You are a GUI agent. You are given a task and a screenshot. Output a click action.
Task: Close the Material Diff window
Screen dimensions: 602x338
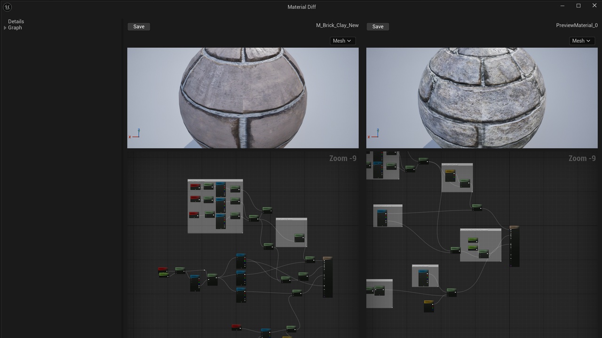[594, 6]
